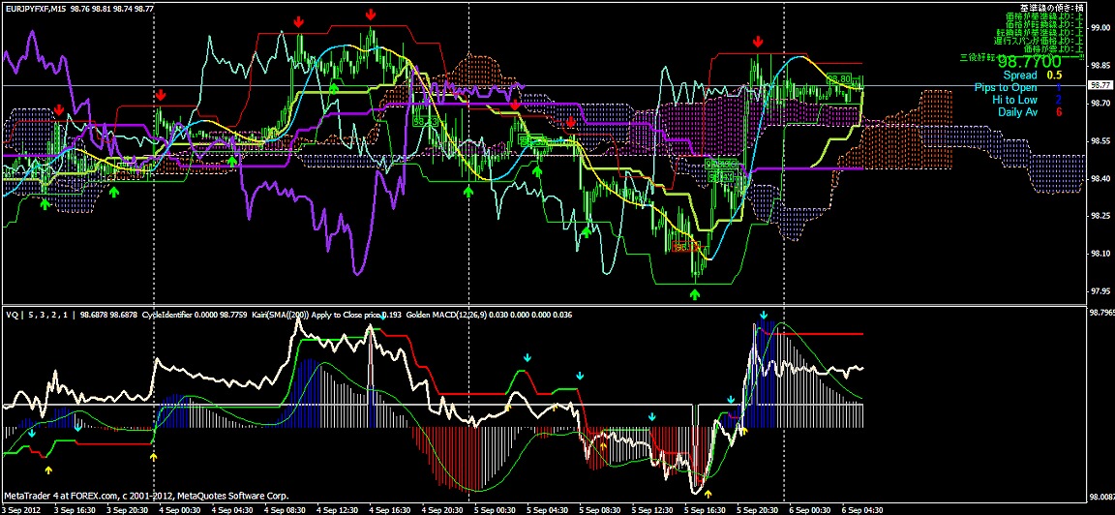Click the current price marker 98.77 on the axis
Viewport: 1115px width, 515px height.
pyautogui.click(x=1100, y=85)
